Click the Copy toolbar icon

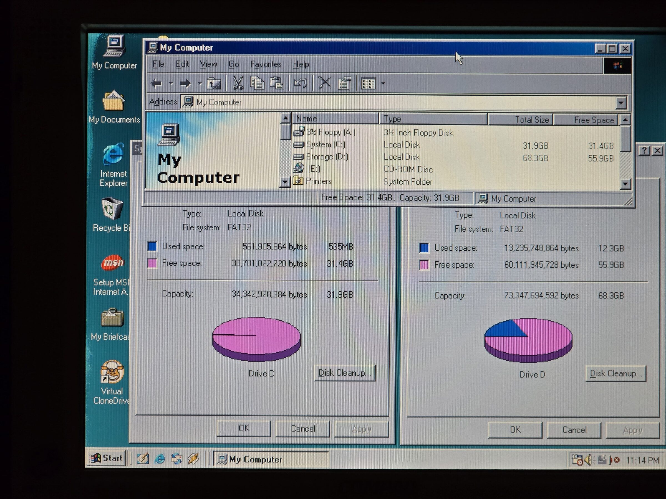(257, 83)
